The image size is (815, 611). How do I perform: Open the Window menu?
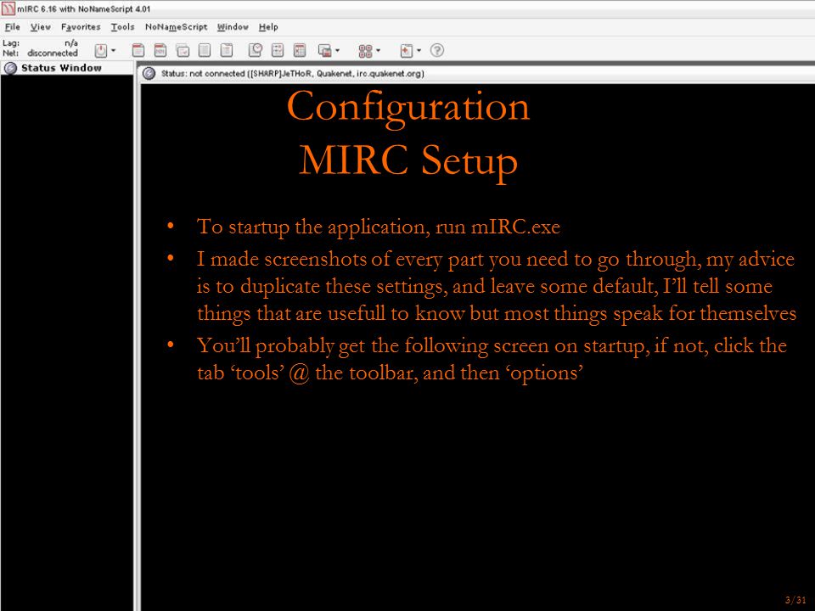pyautogui.click(x=233, y=27)
